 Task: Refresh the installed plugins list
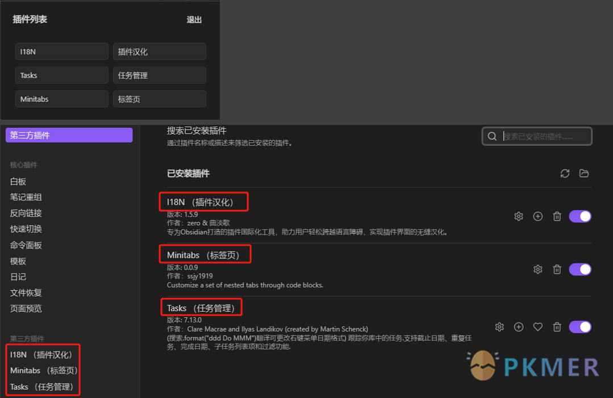(565, 173)
